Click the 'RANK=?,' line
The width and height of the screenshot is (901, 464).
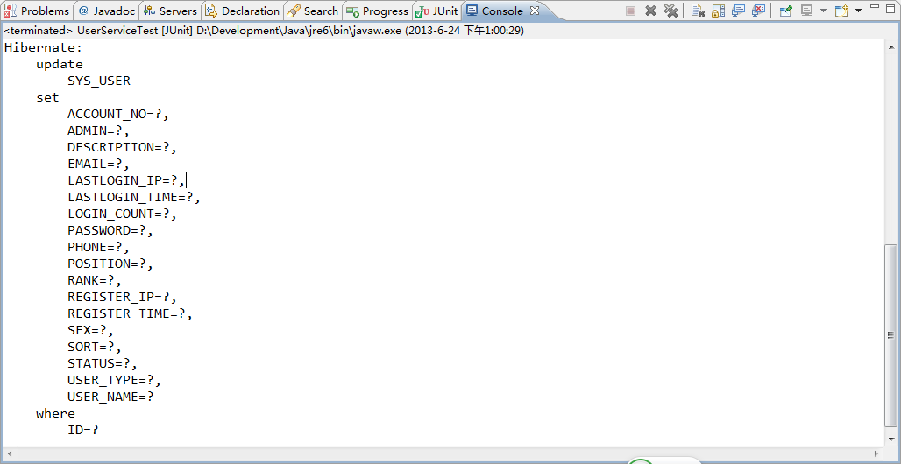(95, 280)
